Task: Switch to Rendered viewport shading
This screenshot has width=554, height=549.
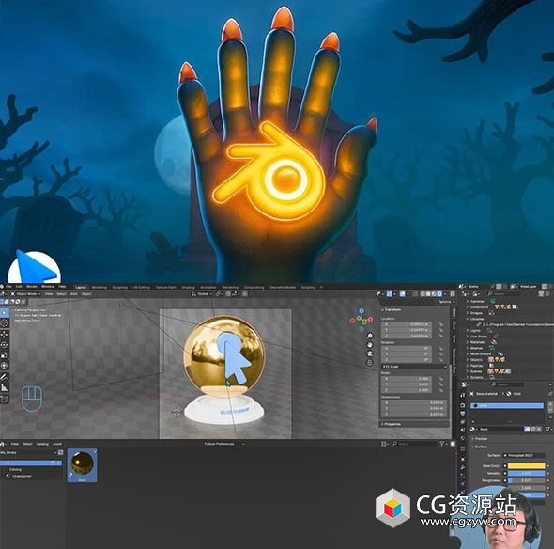Action: [x=439, y=294]
